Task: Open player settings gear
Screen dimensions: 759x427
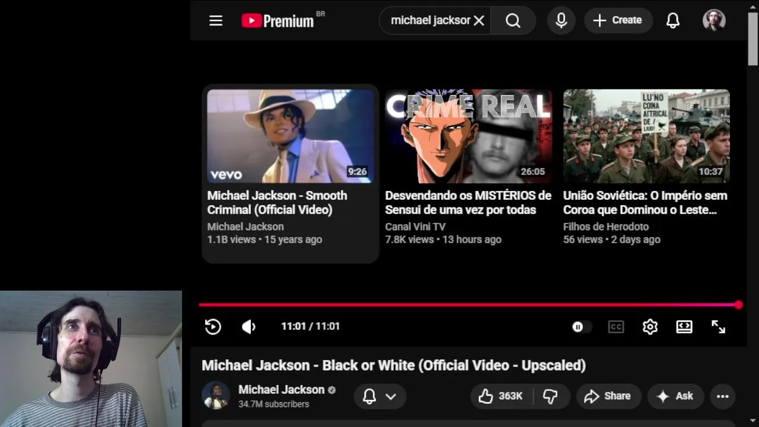Action: pos(650,327)
